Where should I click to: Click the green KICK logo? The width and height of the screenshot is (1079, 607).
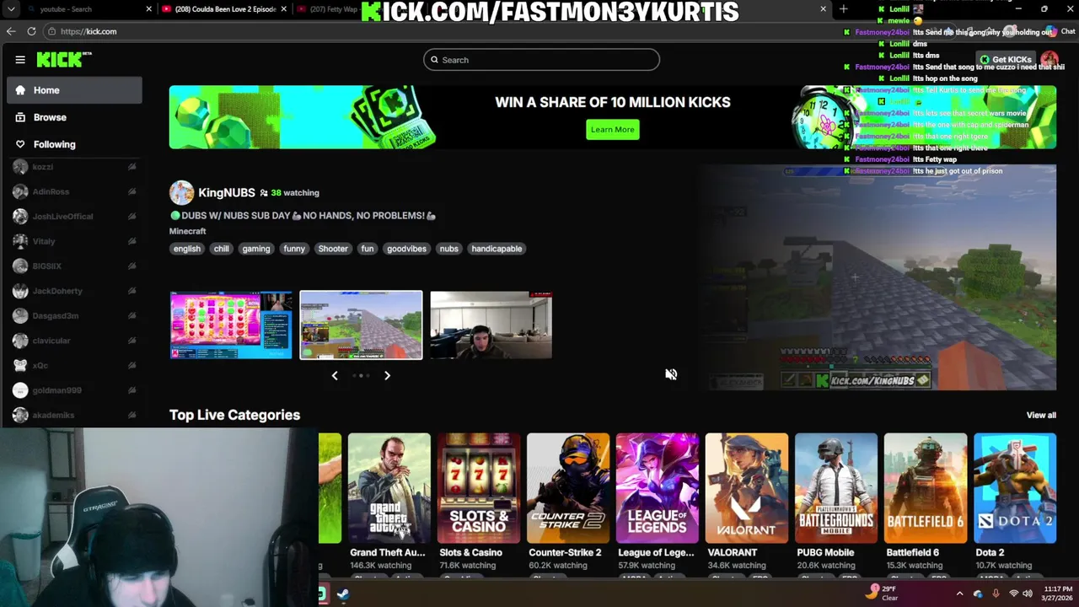coord(64,59)
